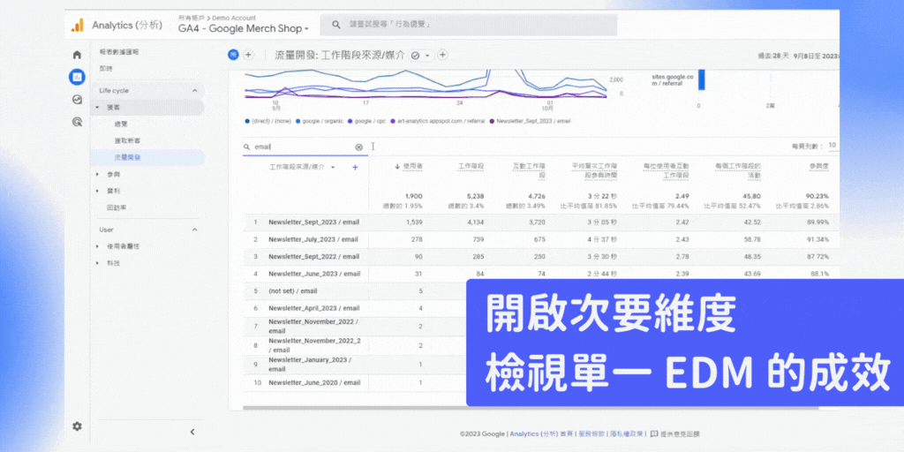Open the GA4 - Google Merch Shop property selector
This screenshot has width=904, height=452.
(x=244, y=28)
